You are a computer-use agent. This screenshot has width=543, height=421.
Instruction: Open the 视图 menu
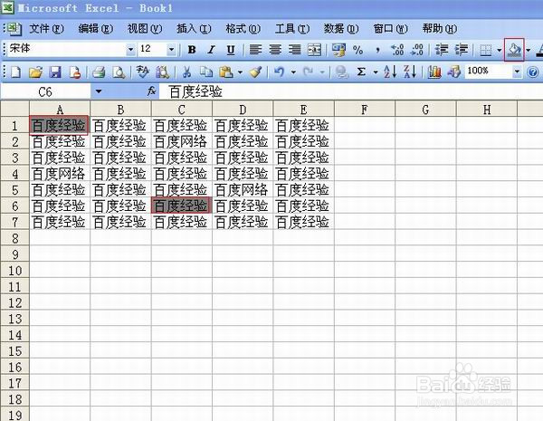[x=145, y=28]
